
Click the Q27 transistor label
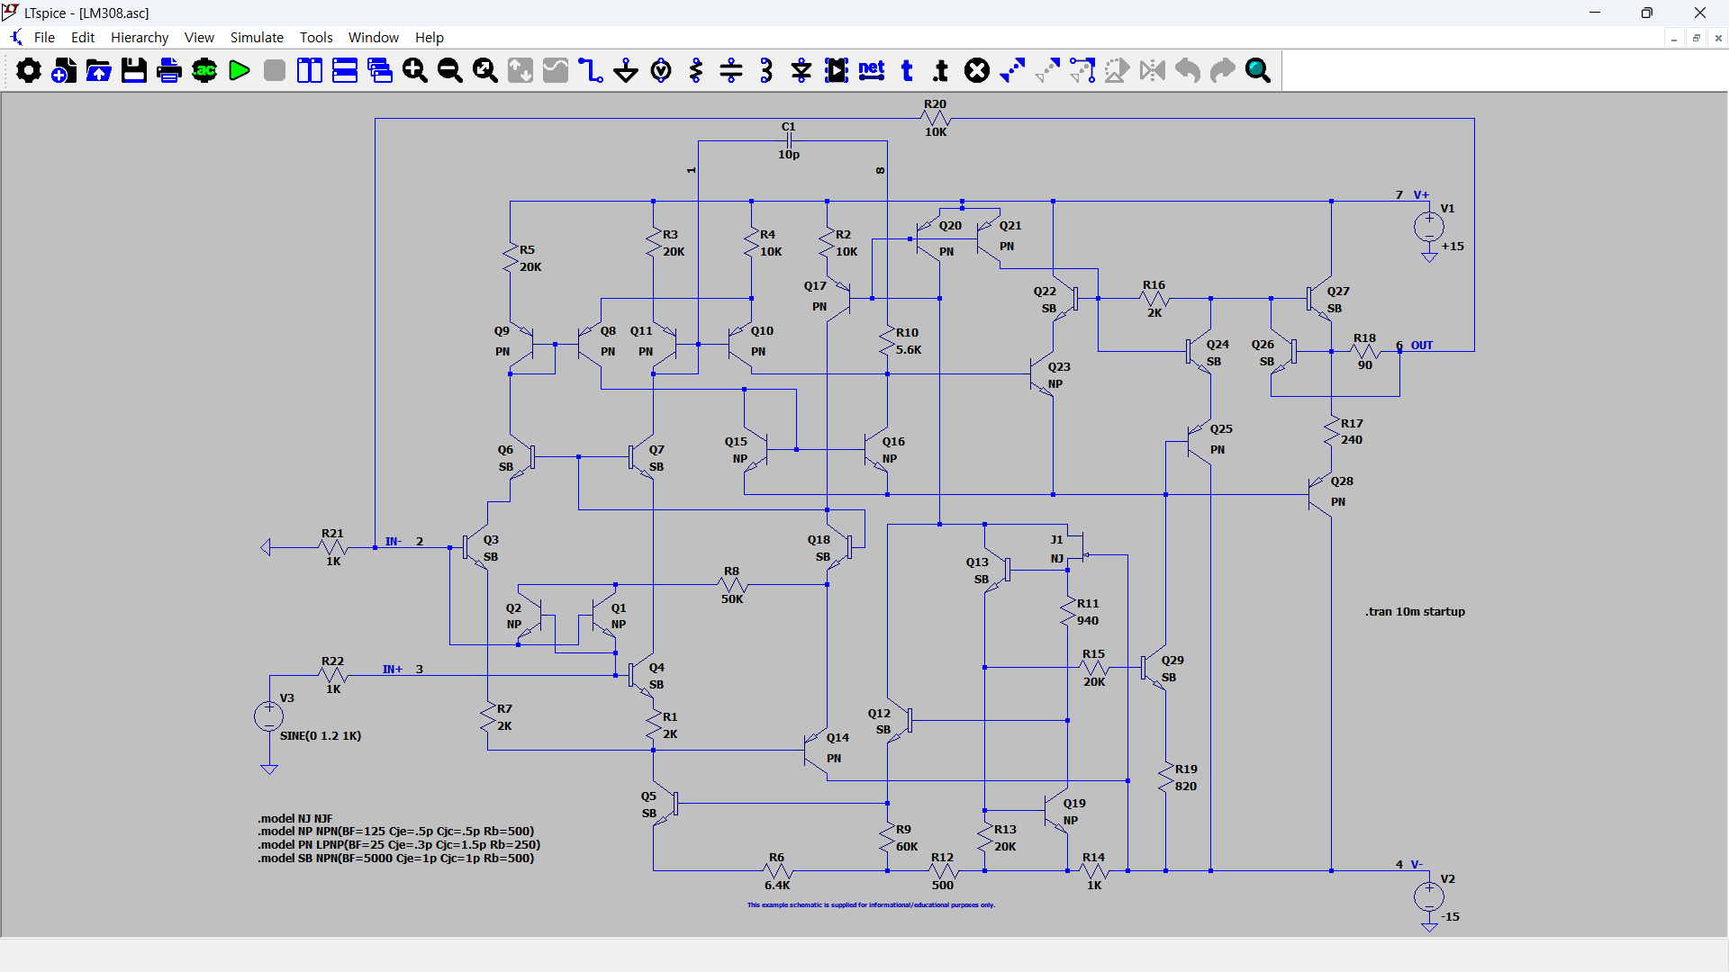[1338, 291]
